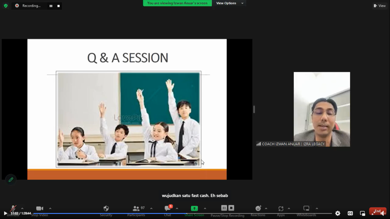Click the panel divider handle beside shared screen

click(x=254, y=109)
